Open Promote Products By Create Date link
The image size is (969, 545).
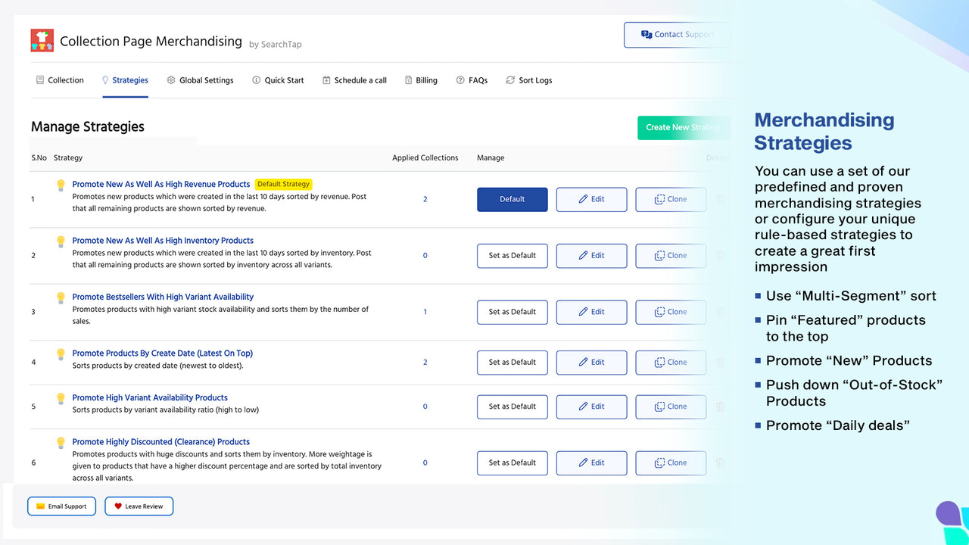click(x=163, y=353)
